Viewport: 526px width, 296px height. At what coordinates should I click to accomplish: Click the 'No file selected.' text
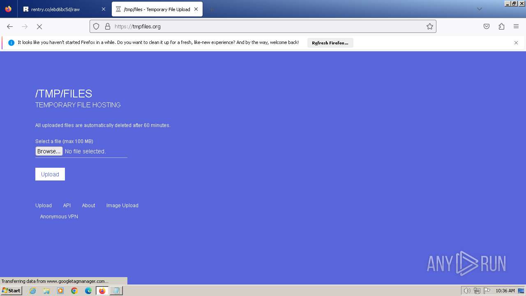[85, 151]
